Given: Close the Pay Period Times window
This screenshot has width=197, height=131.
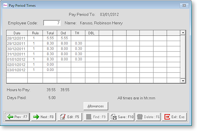Looking at the screenshot, I should (x=184, y=6).
